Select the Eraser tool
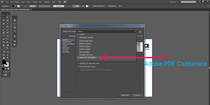This screenshot has height=105, width=210. tap(8, 33)
